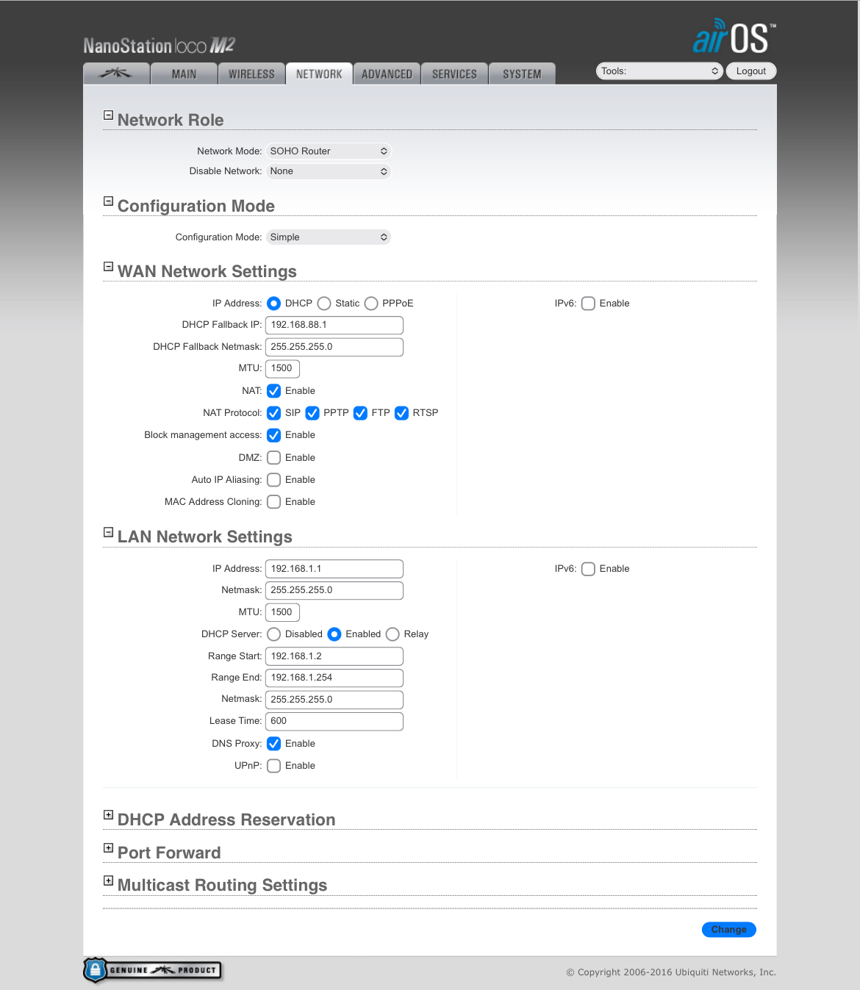Toggle Block management access checkbox
Screen dimensions: 860x990
(x=273, y=435)
